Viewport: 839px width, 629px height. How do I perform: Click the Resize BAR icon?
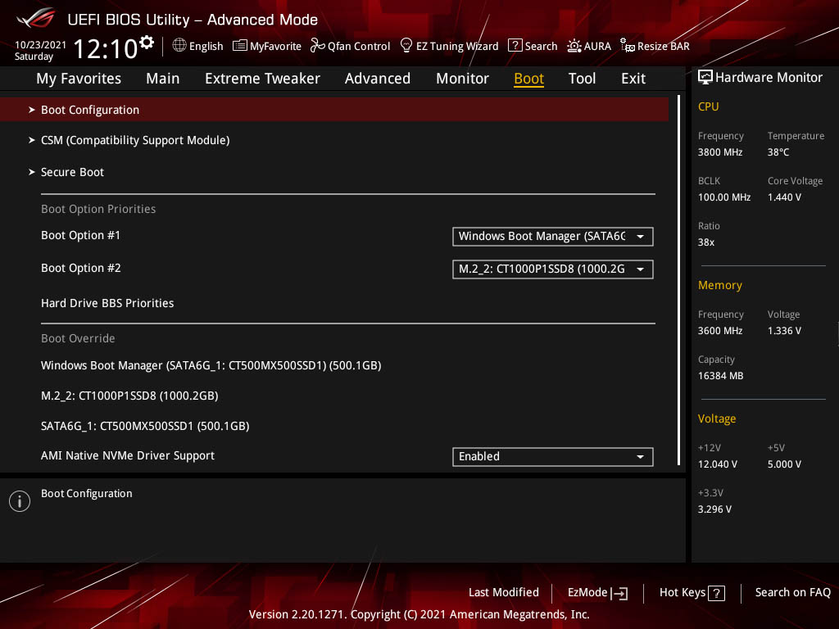point(627,46)
